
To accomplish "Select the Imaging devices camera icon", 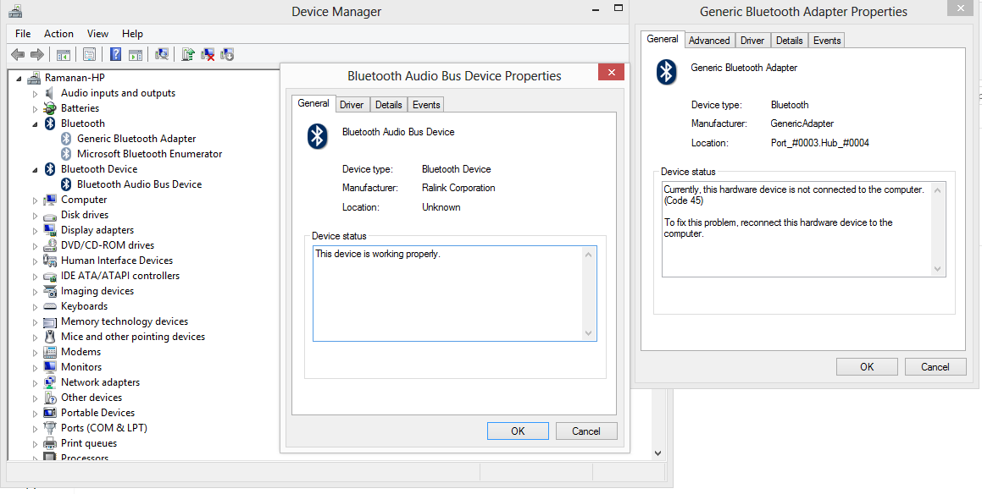I will click(x=50, y=291).
